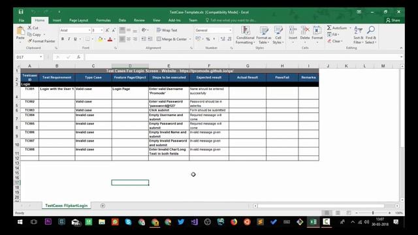Click the Format cells icon
Image resolution: width=418 pixels, height=235 pixels.
[x=317, y=30]
